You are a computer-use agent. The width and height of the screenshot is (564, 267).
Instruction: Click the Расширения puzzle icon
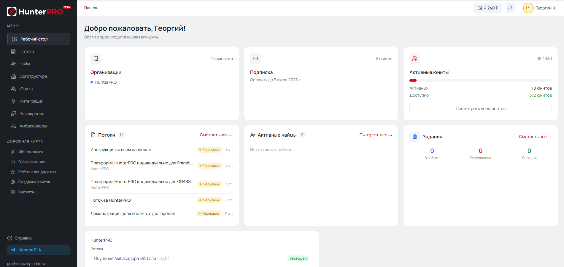[13, 114]
